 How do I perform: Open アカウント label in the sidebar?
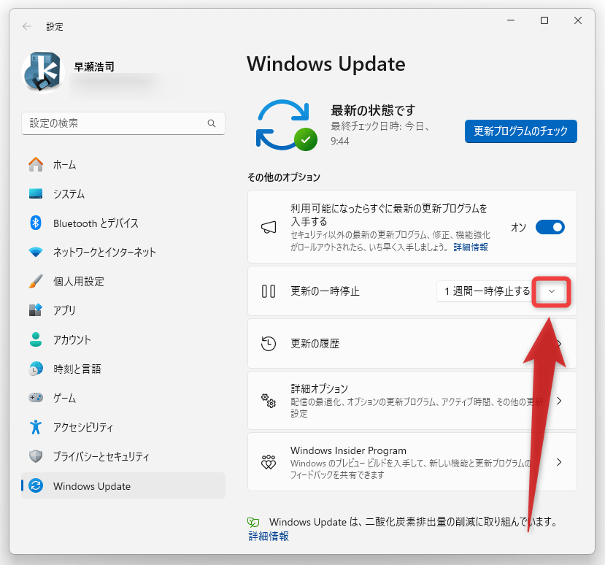(x=72, y=339)
